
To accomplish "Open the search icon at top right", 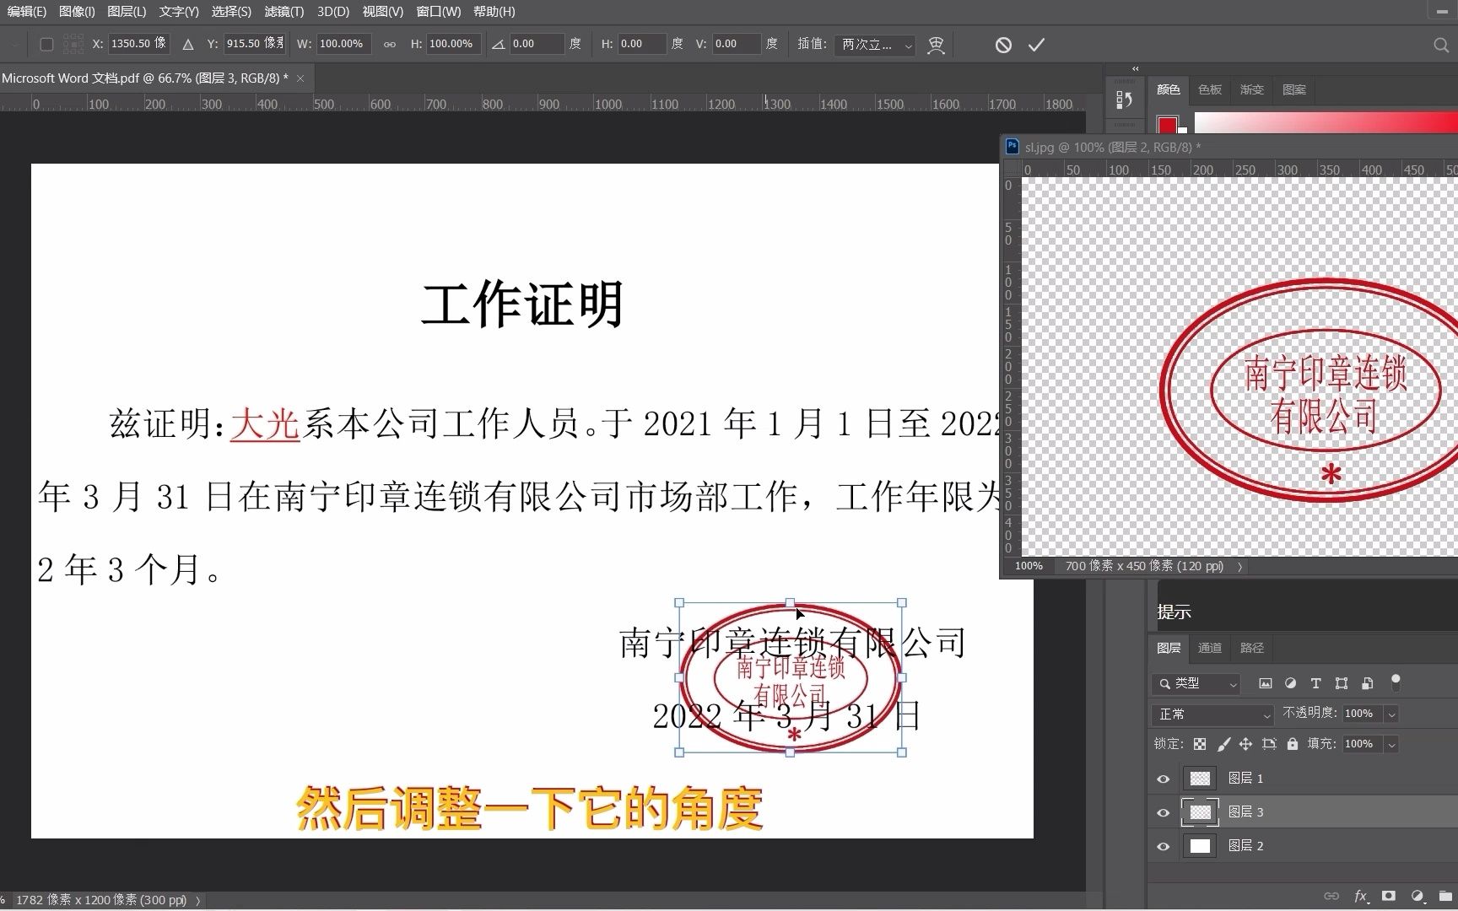I will tap(1441, 45).
